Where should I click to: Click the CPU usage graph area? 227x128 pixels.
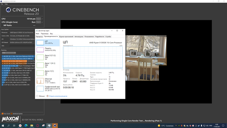click(93, 58)
